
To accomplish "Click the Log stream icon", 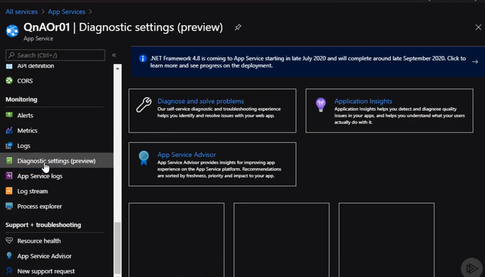I will tap(9, 191).
